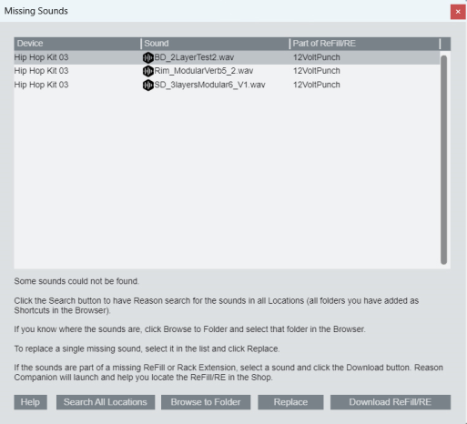Click Search All Locations
Image resolution: width=467 pixels, height=424 pixels.
click(106, 402)
